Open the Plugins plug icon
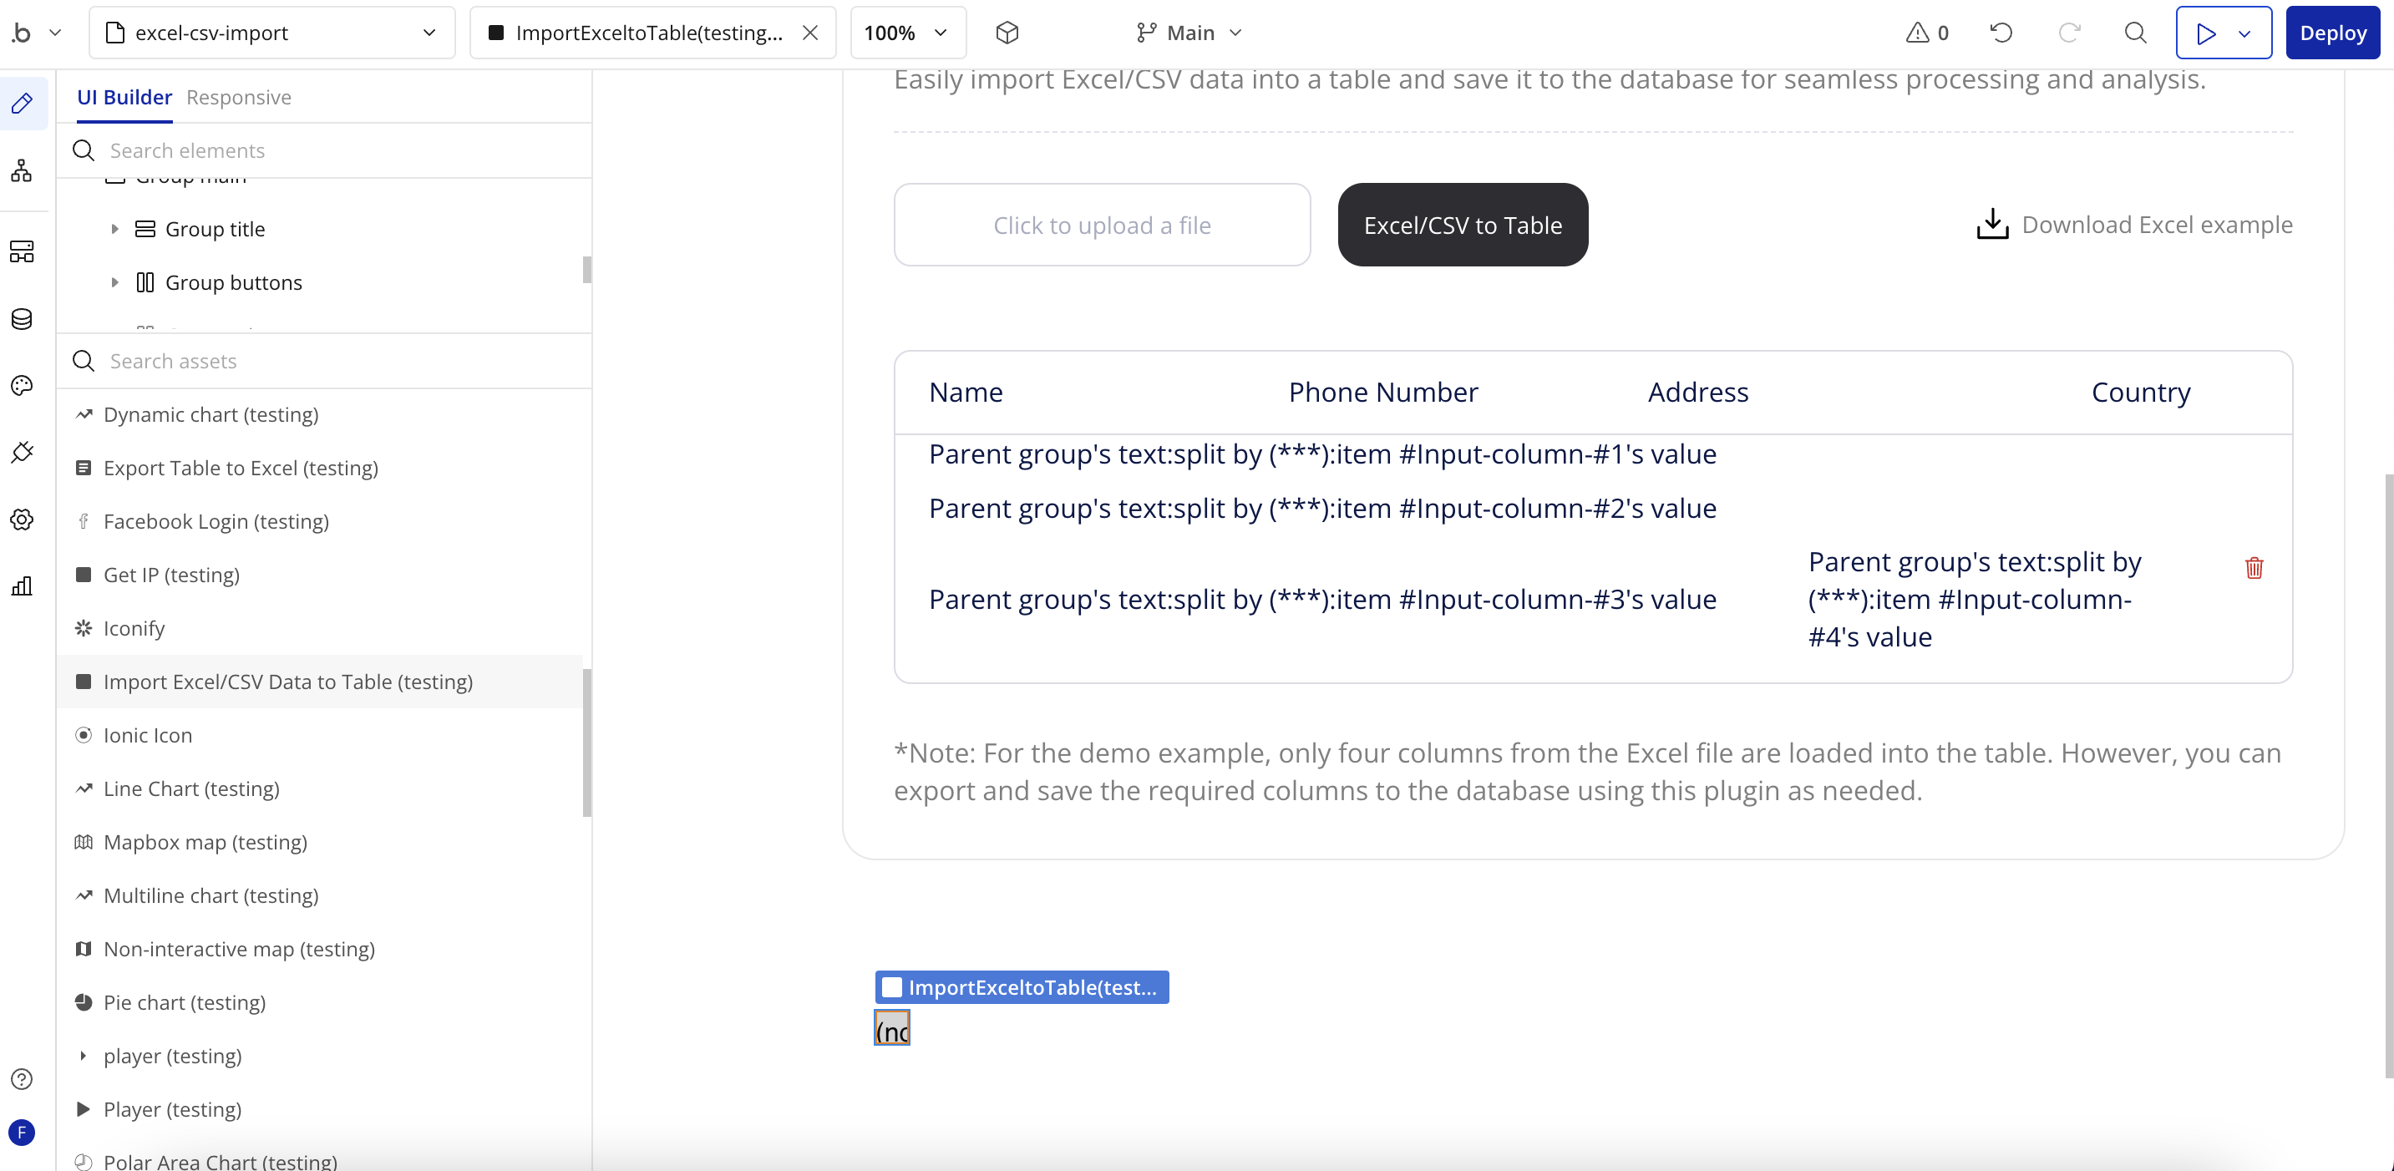This screenshot has width=2394, height=1171. tap(22, 453)
